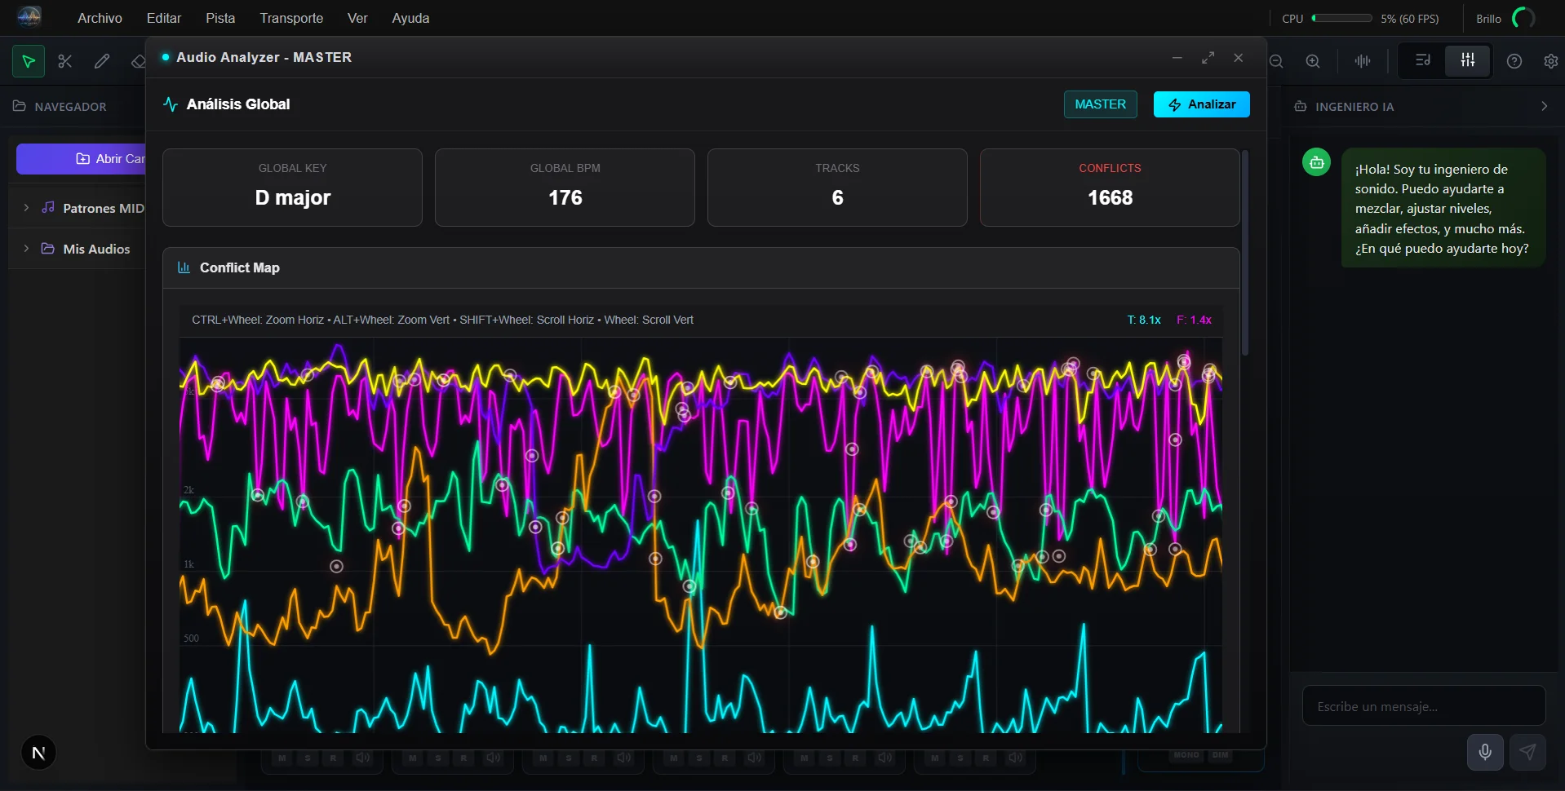
Task: Activate the scissors cut tool
Action: coord(65,61)
